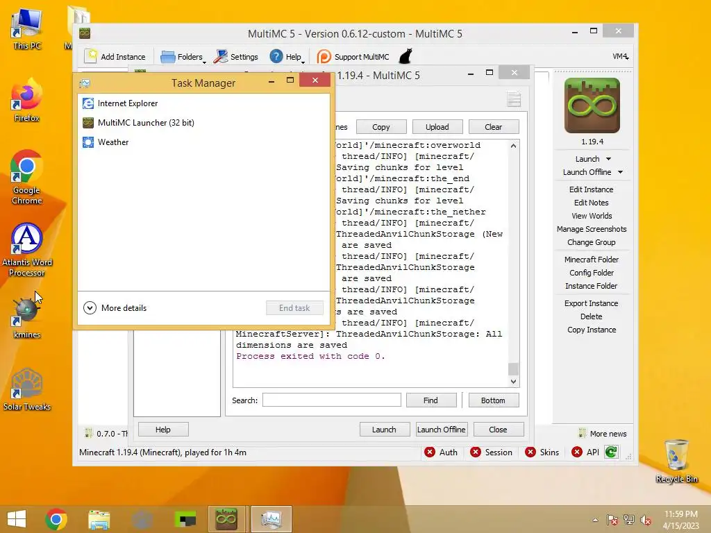Screen dimensions: 711x533
Task: Open the VM4 account dropdown
Action: 620,57
